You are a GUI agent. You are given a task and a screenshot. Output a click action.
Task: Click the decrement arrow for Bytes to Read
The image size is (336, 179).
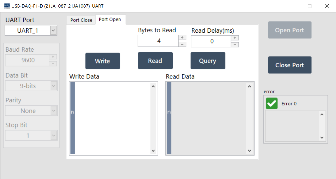click(x=182, y=44)
